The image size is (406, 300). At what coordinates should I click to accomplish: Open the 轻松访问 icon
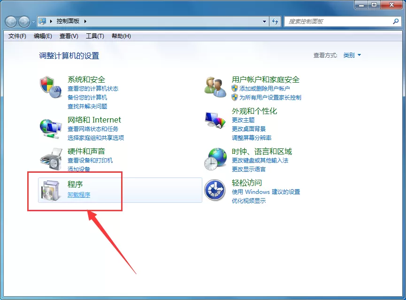pos(214,190)
